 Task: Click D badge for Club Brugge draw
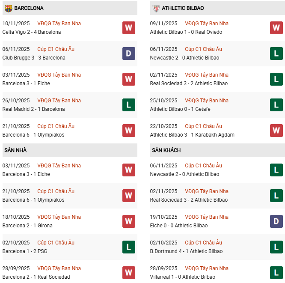pyautogui.click(x=128, y=54)
